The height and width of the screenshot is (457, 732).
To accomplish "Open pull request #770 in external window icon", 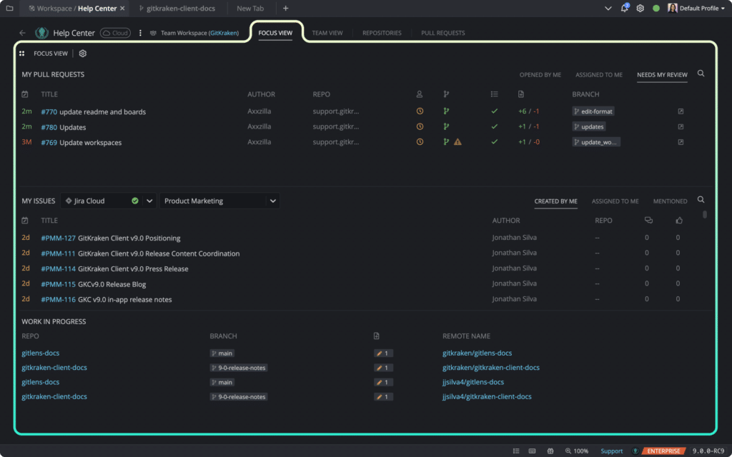I will pyautogui.click(x=681, y=111).
